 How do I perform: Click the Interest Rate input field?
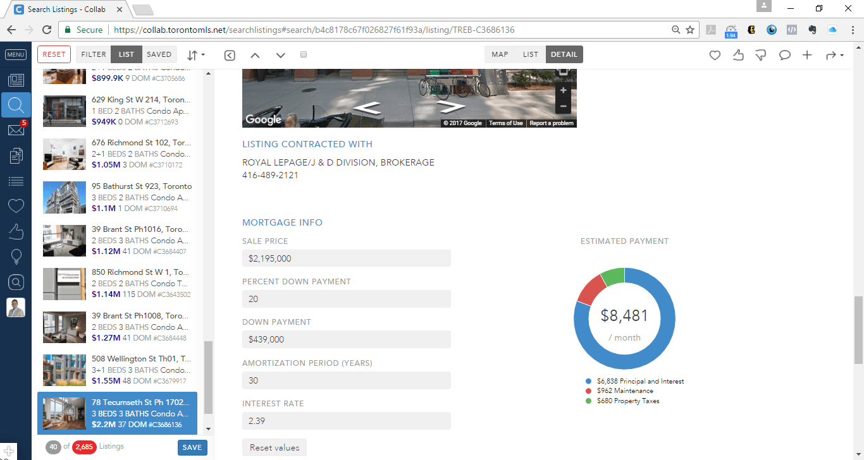click(346, 421)
